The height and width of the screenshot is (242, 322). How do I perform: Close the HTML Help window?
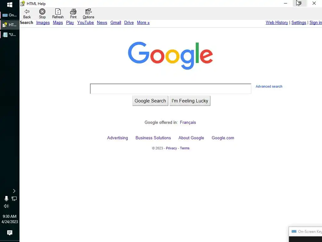pyautogui.click(x=314, y=3)
